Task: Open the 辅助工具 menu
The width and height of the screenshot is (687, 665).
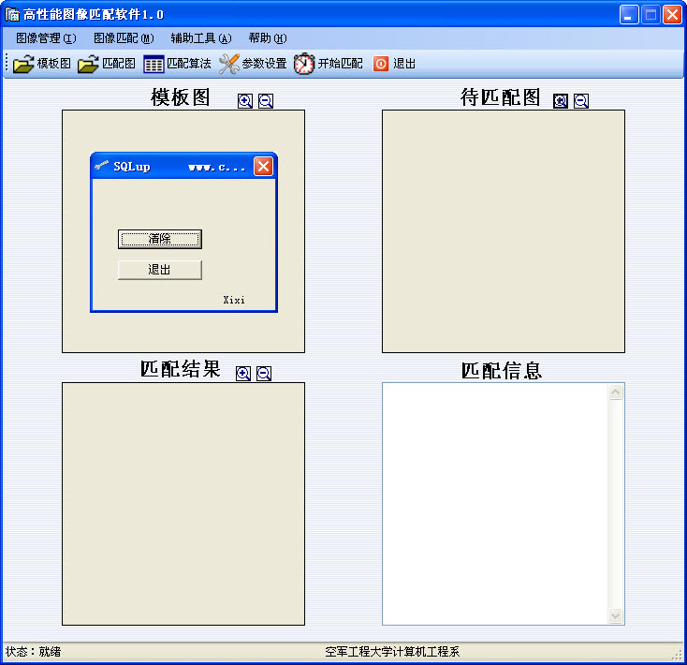Action: pos(200,38)
